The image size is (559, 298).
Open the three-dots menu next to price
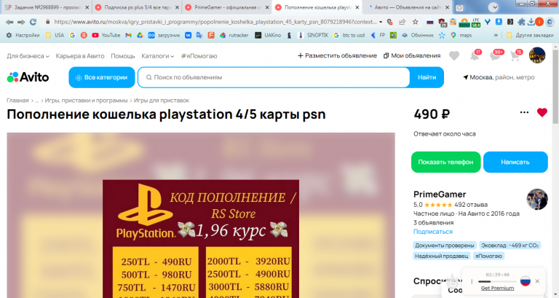pyautogui.click(x=524, y=112)
